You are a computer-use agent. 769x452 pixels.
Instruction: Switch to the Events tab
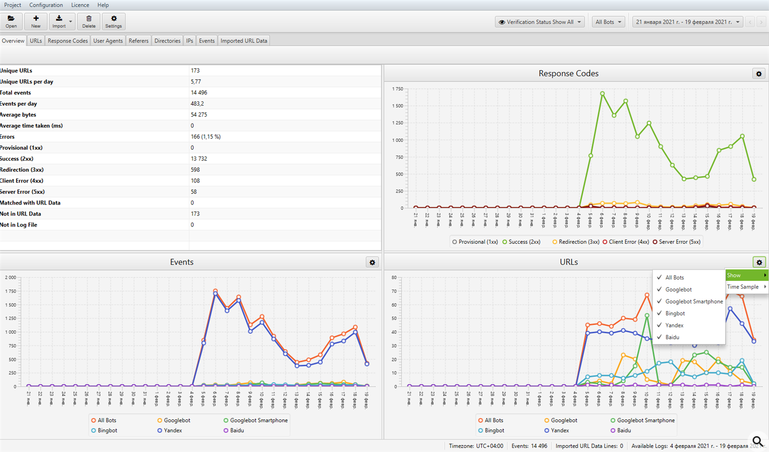click(x=207, y=41)
